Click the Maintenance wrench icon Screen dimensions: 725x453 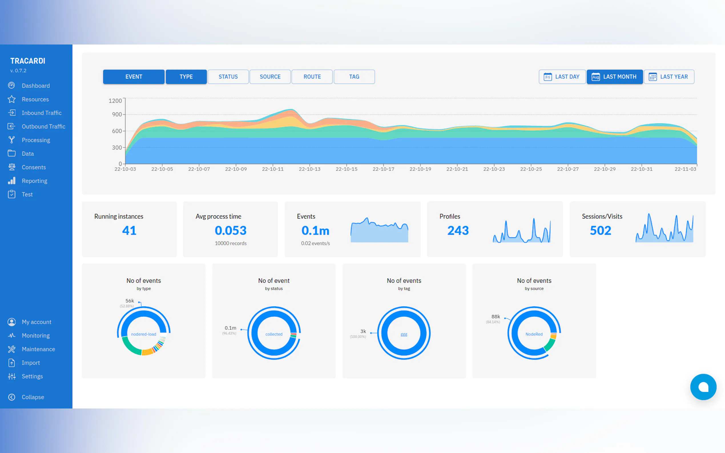coord(12,349)
